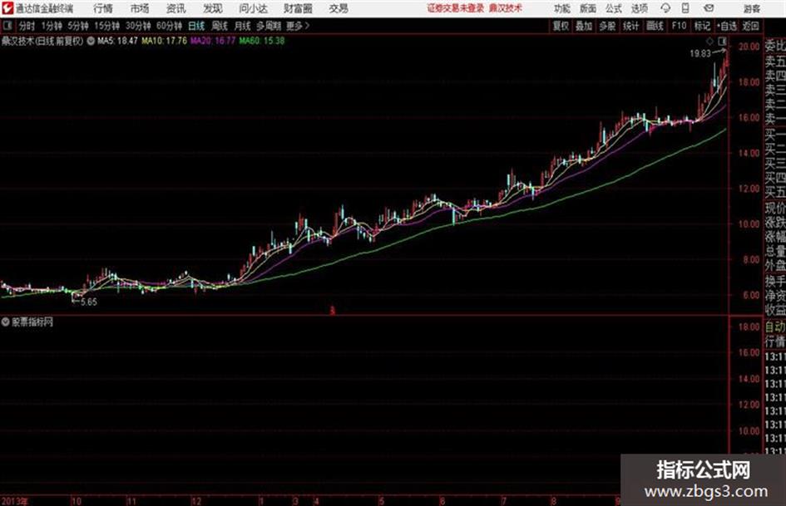Open the 交易 menu
The height and width of the screenshot is (506, 786).
[x=339, y=8]
